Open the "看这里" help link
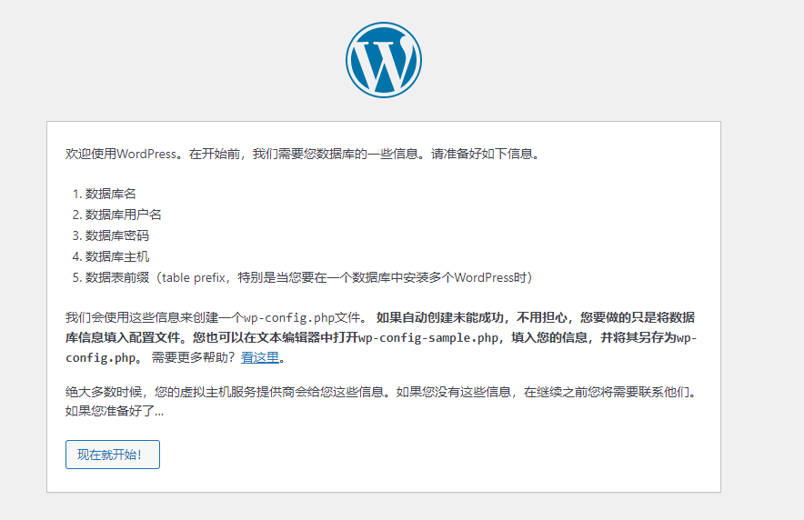 point(259,358)
